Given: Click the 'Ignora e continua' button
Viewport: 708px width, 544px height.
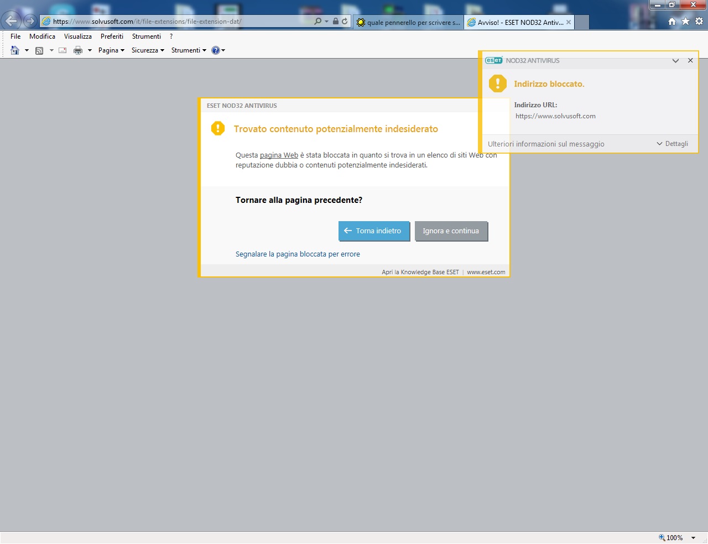Looking at the screenshot, I should (x=451, y=231).
